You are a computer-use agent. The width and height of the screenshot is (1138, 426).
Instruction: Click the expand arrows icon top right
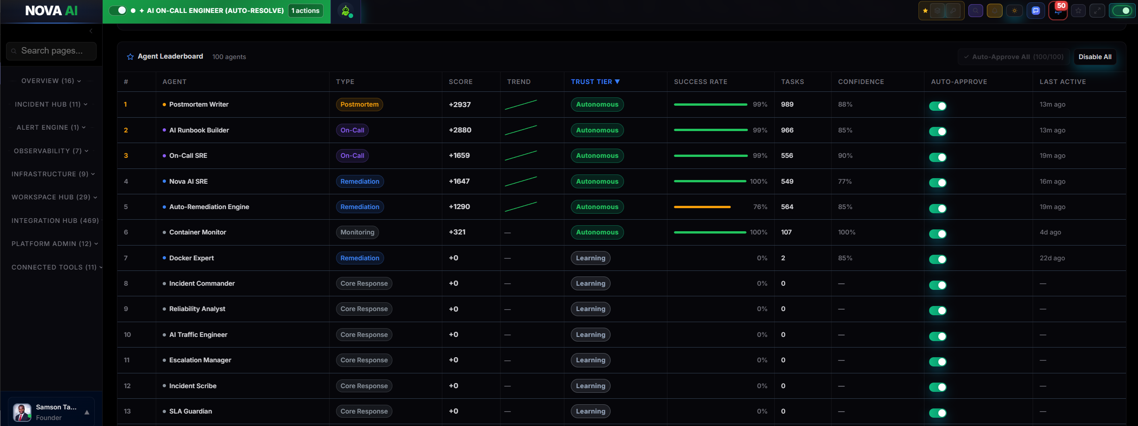point(1097,11)
